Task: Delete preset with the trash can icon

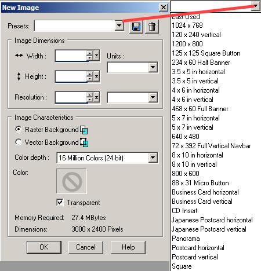Action: coord(152,27)
